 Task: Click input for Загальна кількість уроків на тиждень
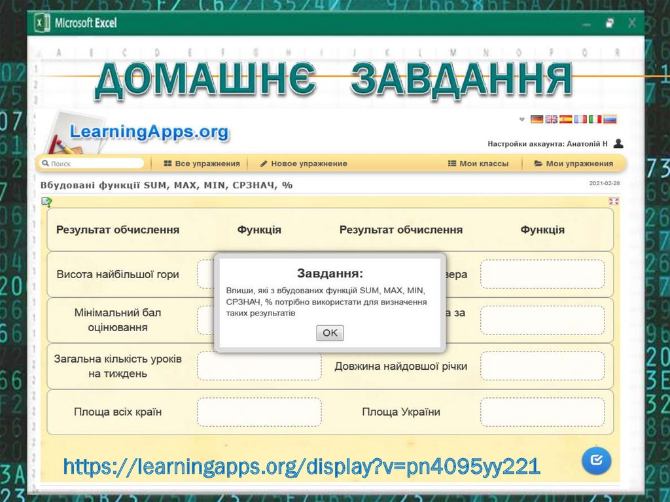tap(259, 366)
